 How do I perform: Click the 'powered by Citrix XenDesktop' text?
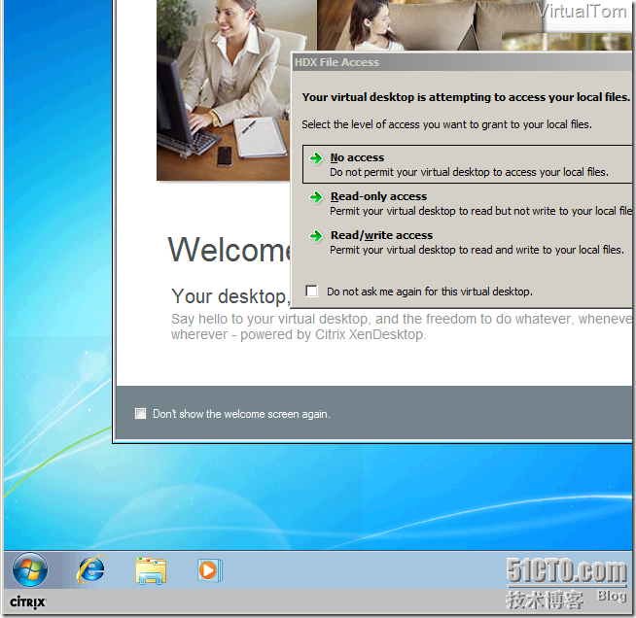(x=333, y=334)
